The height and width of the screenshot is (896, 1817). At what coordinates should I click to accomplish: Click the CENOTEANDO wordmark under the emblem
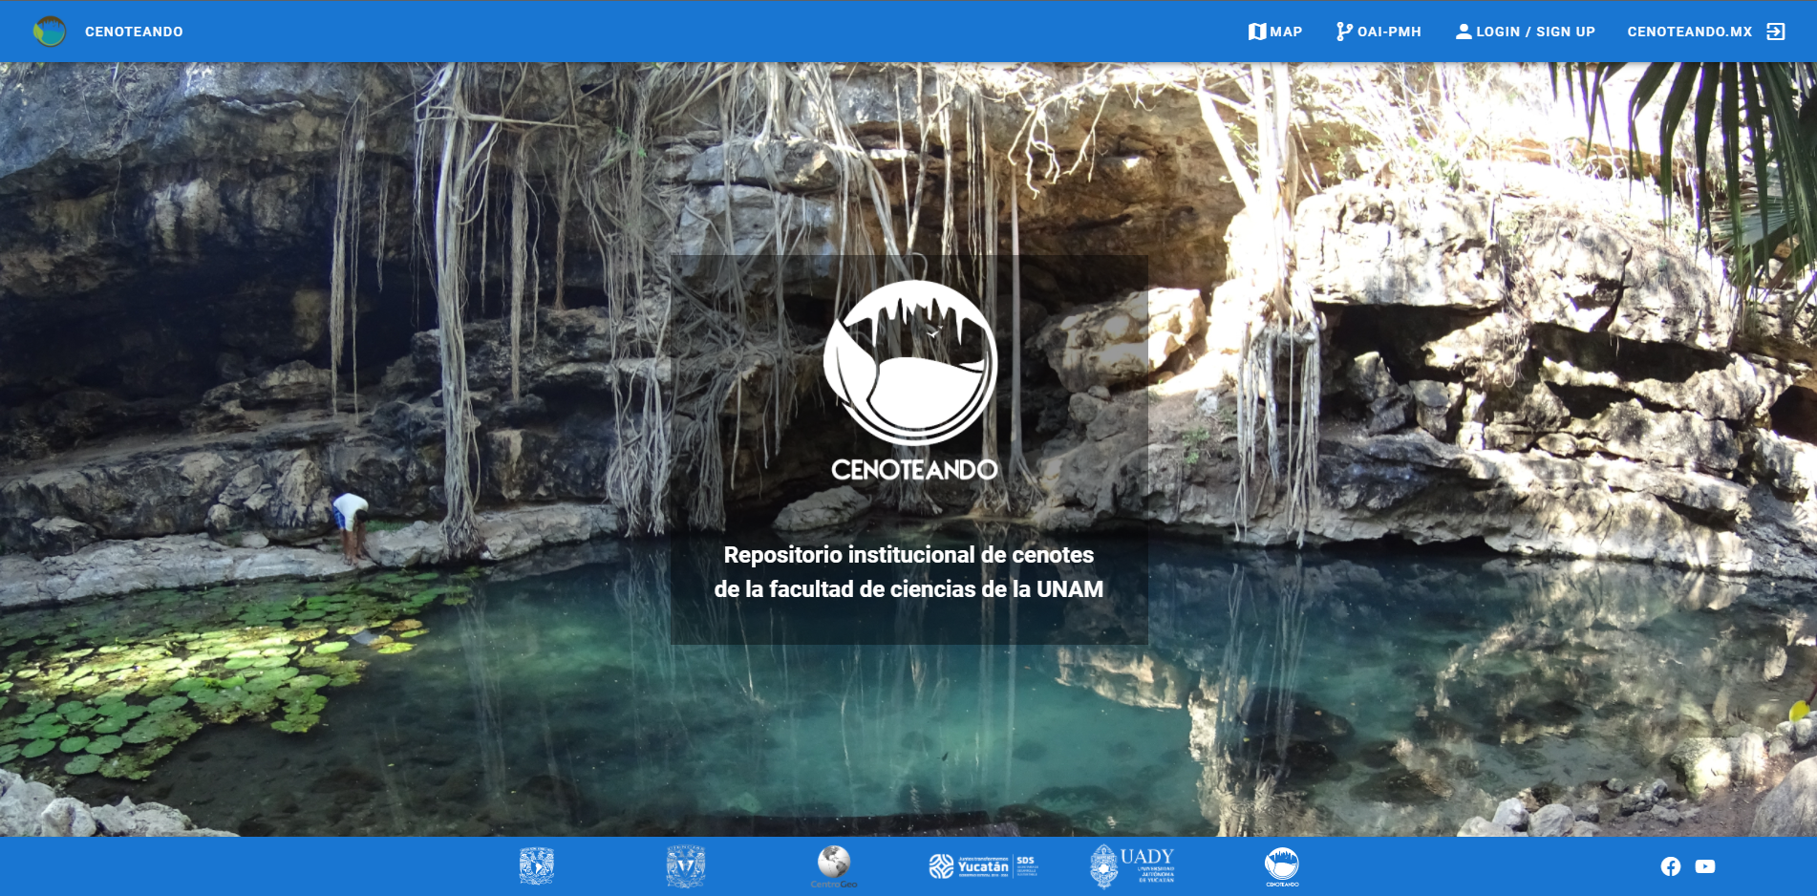tap(914, 470)
